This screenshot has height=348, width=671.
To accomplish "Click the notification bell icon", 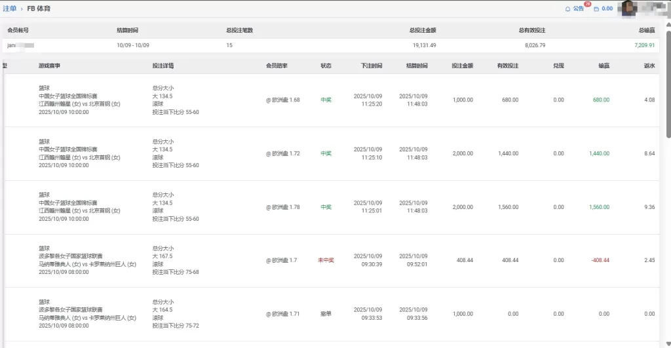I will coord(567,9).
